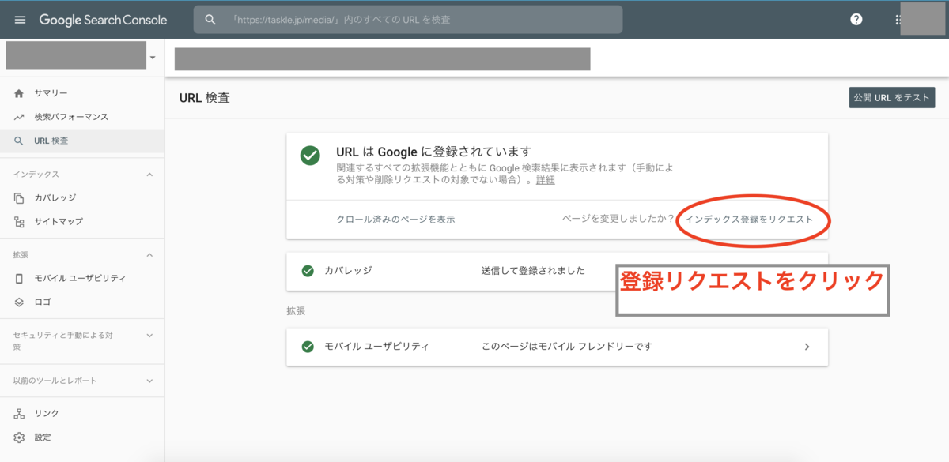
Task: Open the hamburger main menu
Action: point(20,20)
